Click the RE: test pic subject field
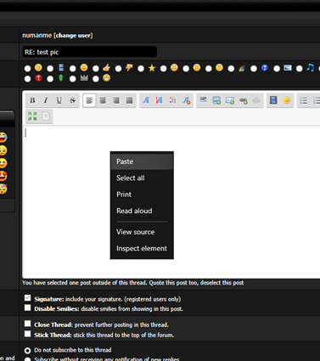The image size is (320, 361). [x=89, y=52]
